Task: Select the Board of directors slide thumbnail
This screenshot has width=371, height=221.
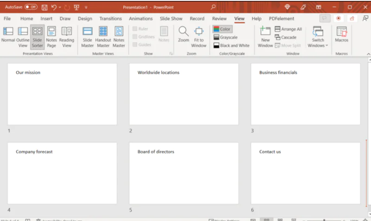Action: [184, 173]
